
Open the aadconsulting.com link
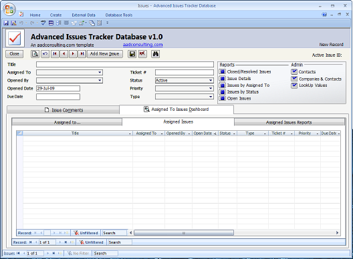142,45
